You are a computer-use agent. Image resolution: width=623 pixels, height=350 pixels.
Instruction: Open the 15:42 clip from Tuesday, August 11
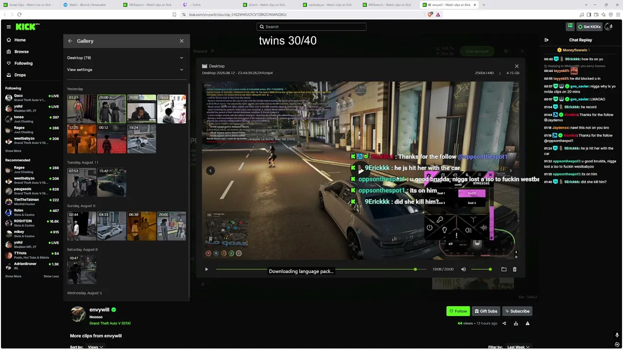(111, 182)
